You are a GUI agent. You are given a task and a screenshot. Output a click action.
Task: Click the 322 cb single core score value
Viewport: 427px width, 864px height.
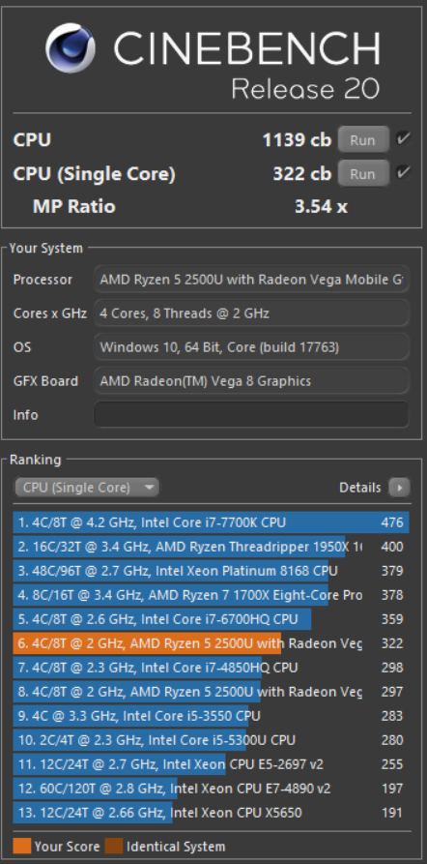click(x=302, y=174)
